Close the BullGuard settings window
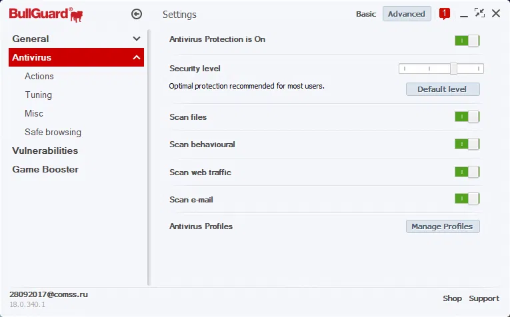 tap(496, 13)
